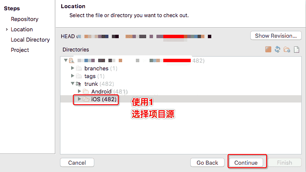Screen dimensions: 306x172
Task: Click Show Revision button
Action: point(276,36)
